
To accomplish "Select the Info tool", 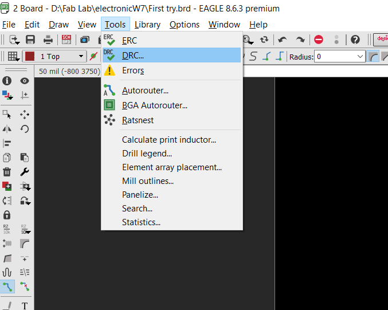I will (7, 81).
